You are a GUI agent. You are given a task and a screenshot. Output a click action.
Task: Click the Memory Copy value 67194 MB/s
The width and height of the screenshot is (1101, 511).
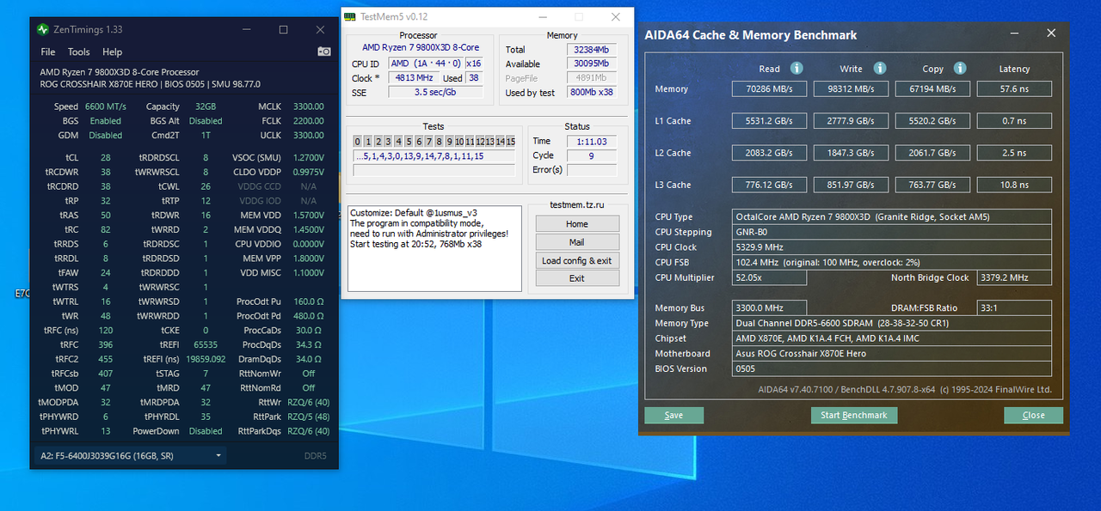click(x=932, y=88)
